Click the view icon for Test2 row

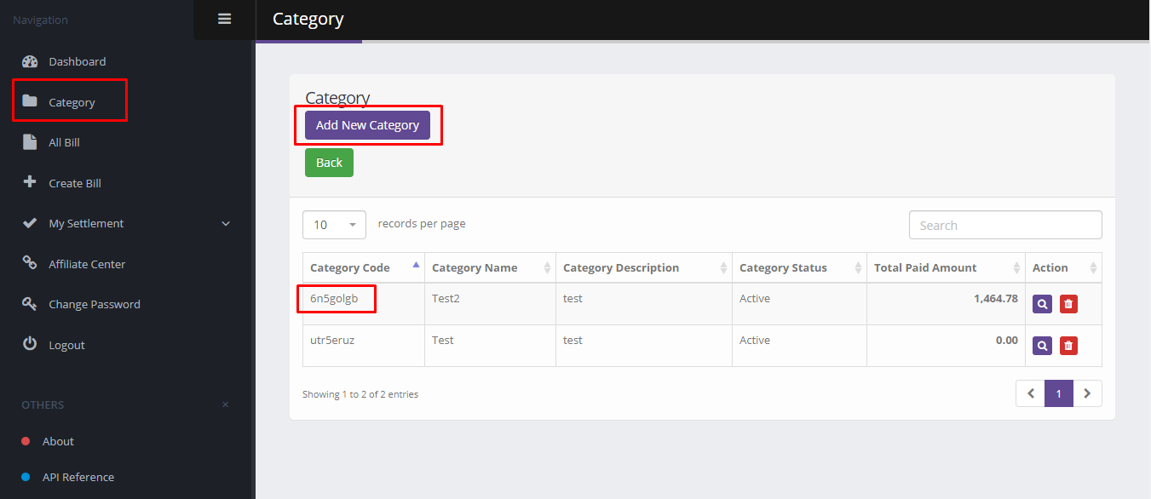1042,304
